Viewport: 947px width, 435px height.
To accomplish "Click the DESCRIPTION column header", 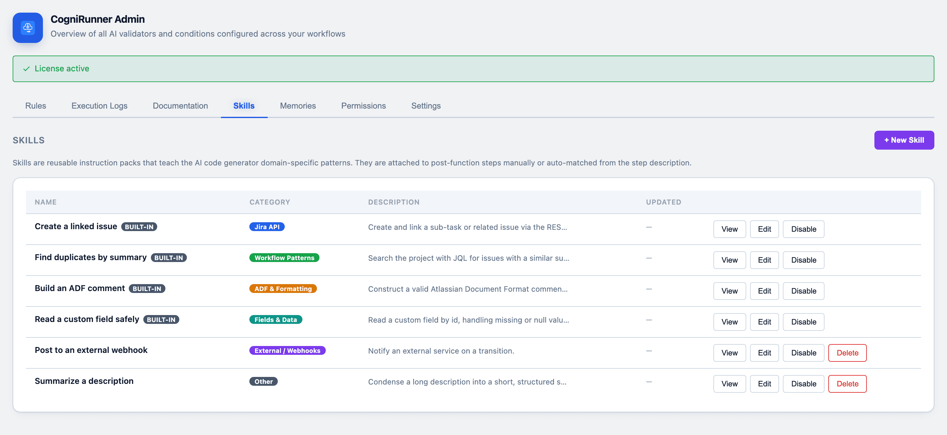I will click(394, 202).
